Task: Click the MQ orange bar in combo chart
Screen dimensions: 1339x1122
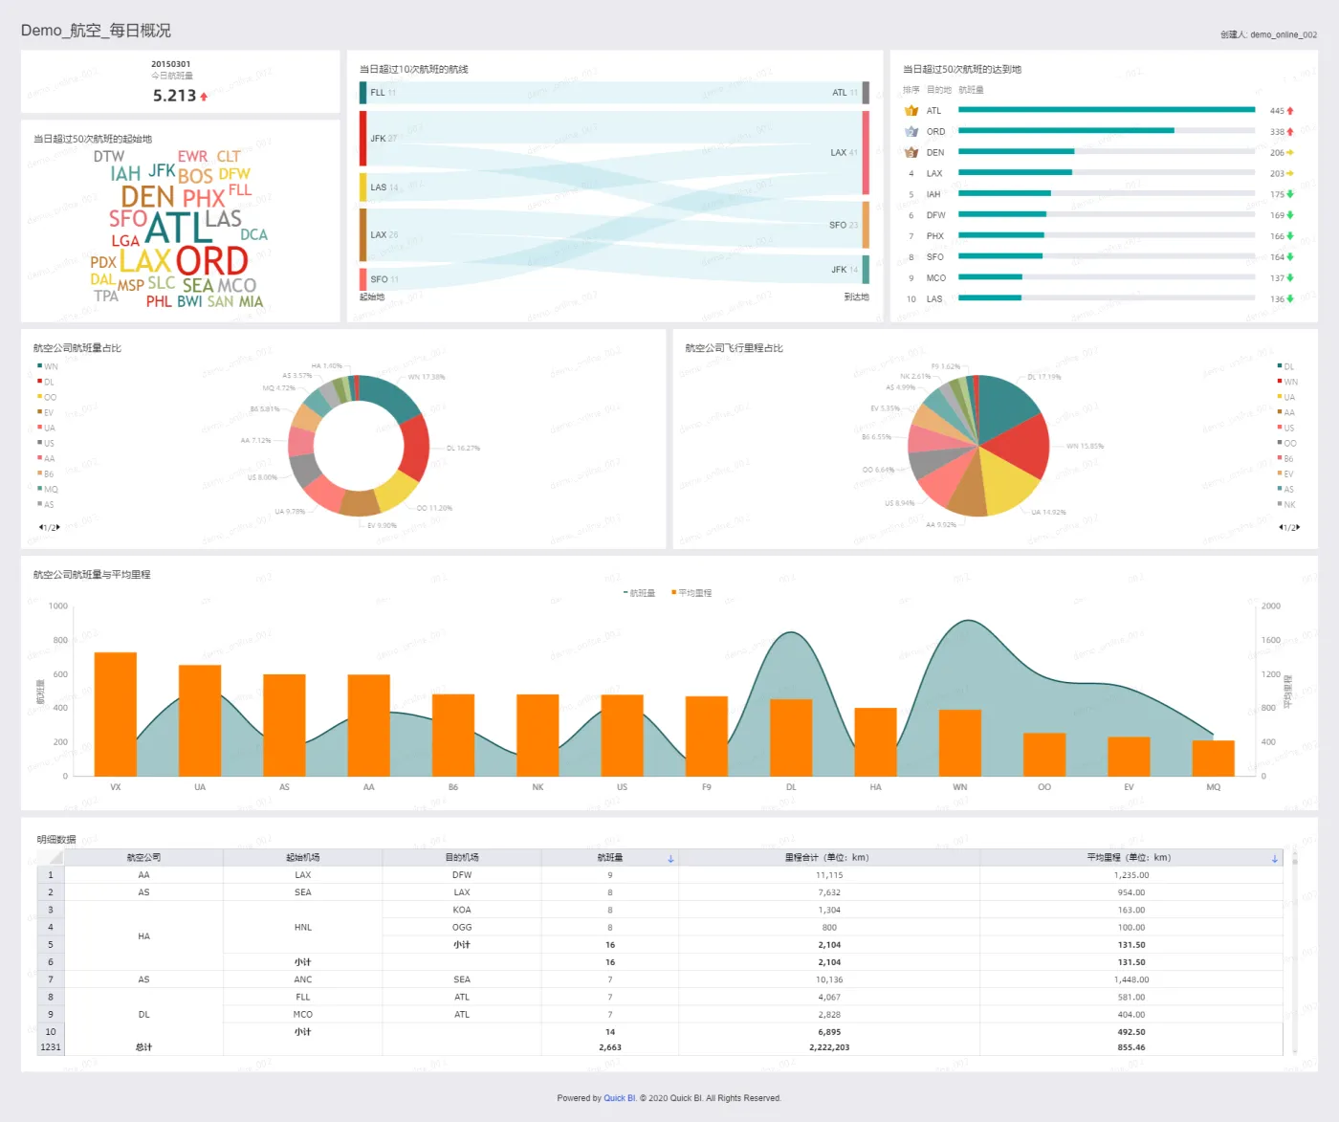Action: coord(1214,759)
